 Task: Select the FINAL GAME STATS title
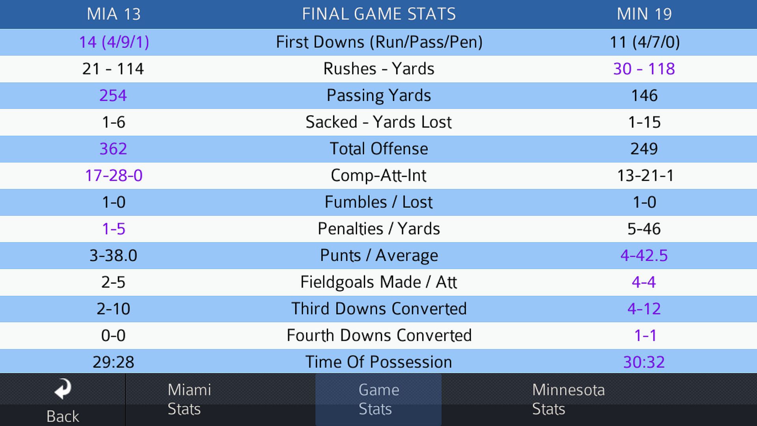tap(378, 14)
